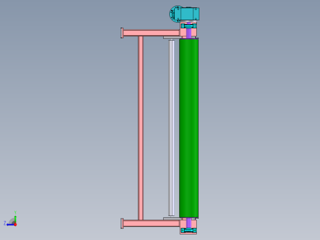Select the cyan gear motor at top
The image size is (320, 240).
(x=185, y=14)
